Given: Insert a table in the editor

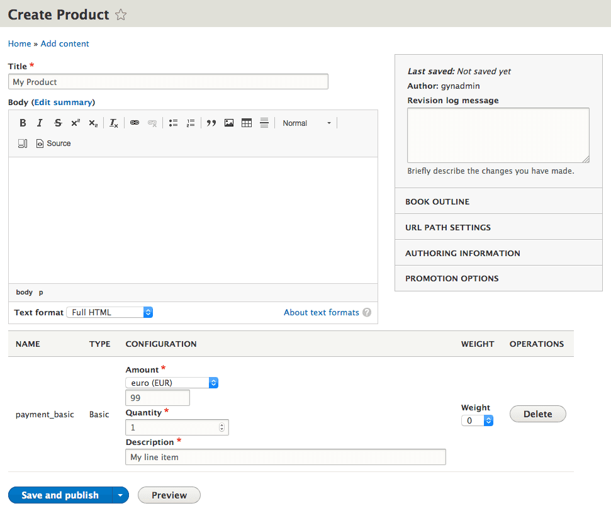Looking at the screenshot, I should (x=247, y=123).
